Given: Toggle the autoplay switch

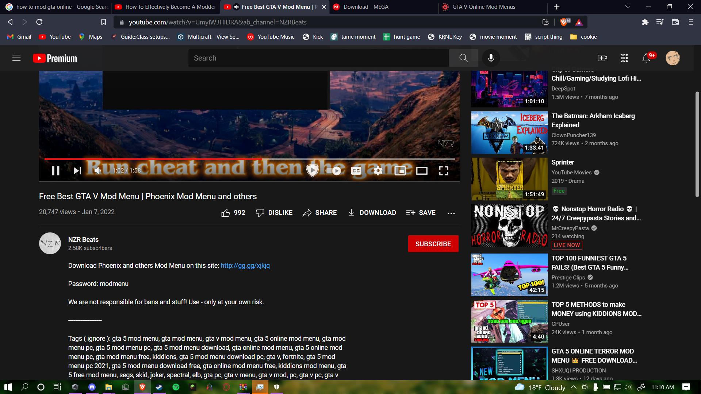Looking at the screenshot, I should point(333,171).
